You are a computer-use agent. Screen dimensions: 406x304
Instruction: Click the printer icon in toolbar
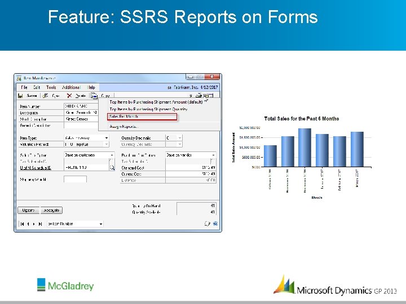tap(198, 96)
